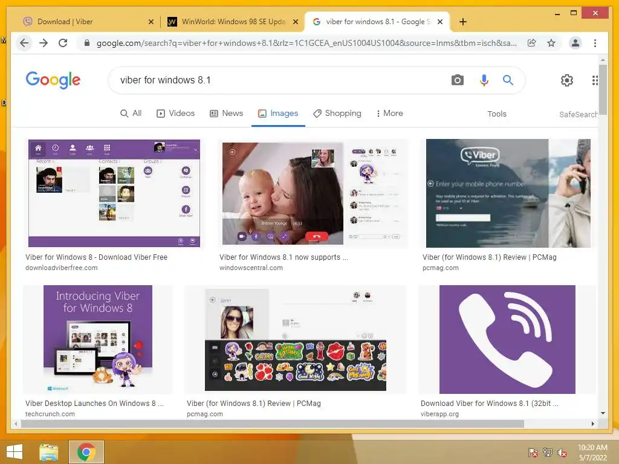Visit downloadviberfree.com source
619x464 pixels.
[61, 268]
